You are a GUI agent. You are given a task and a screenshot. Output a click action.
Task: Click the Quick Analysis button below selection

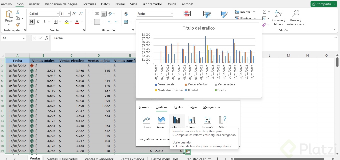[187, 152]
